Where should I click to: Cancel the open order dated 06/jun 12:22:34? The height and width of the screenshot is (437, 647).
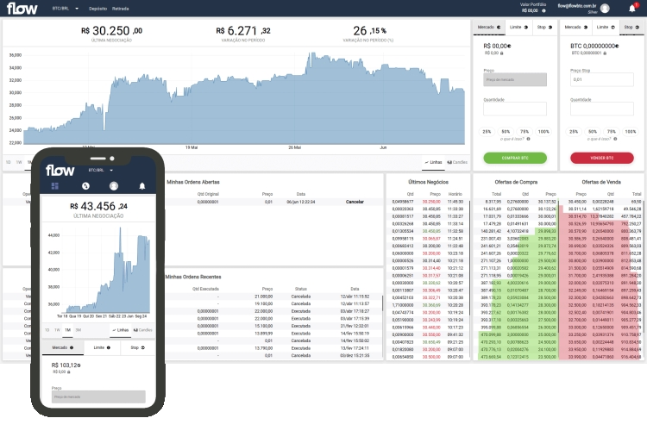355,202
